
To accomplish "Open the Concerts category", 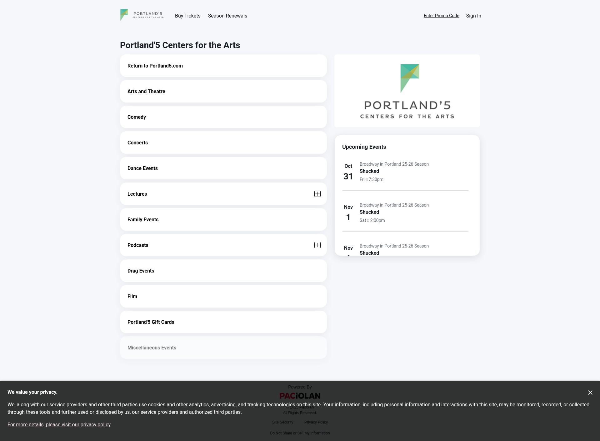I will click(223, 143).
